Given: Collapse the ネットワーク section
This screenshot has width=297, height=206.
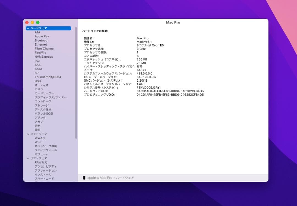Looking at the screenshot, I should pyautogui.click(x=28, y=134).
